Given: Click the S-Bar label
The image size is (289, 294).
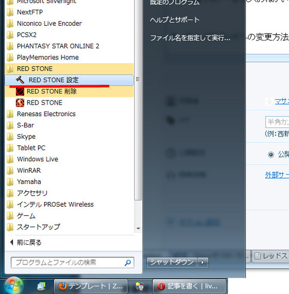Looking at the screenshot, I should point(25,125).
